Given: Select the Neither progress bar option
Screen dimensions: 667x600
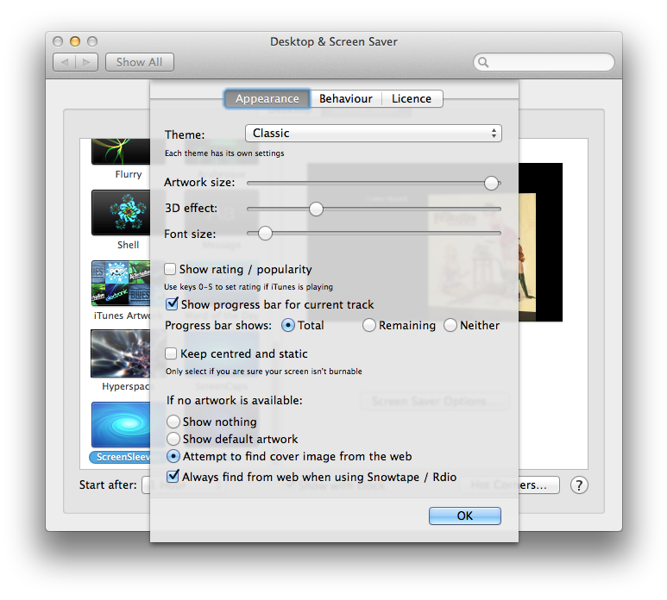Looking at the screenshot, I should (x=450, y=326).
